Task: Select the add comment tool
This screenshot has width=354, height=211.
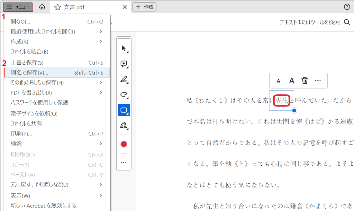Action: point(124,64)
